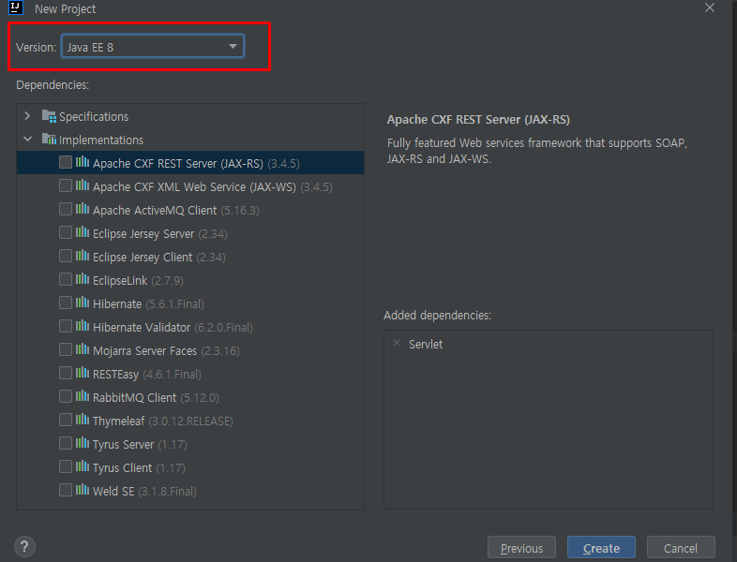737x562 pixels.
Task: Click the IntelliJ IDEA logo in title bar
Action: 17,7
